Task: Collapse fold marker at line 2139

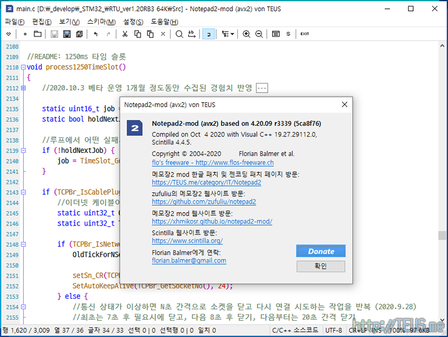Action: 23,150
